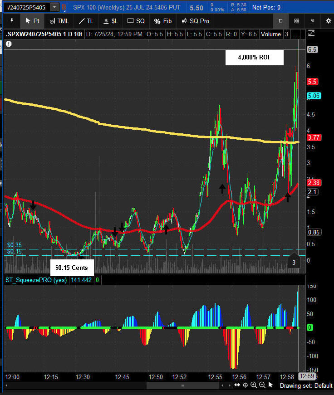Click the zoom out magnifier icon

point(262,385)
